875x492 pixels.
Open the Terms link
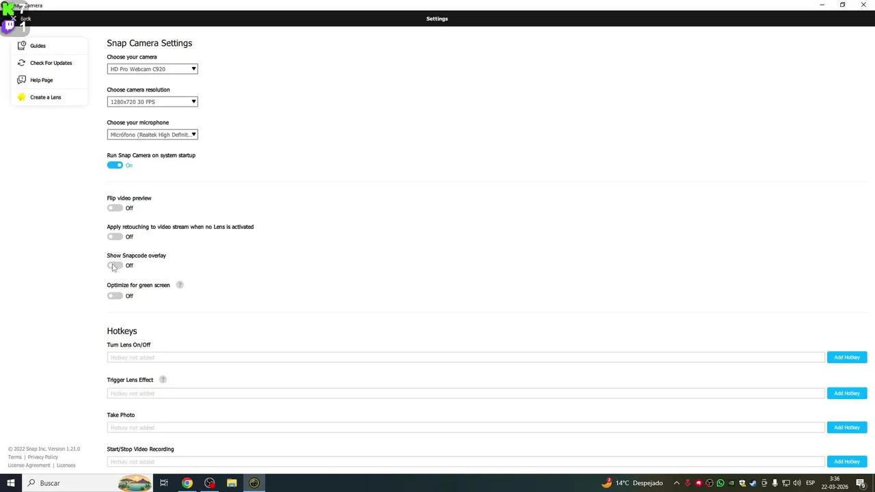click(x=15, y=457)
